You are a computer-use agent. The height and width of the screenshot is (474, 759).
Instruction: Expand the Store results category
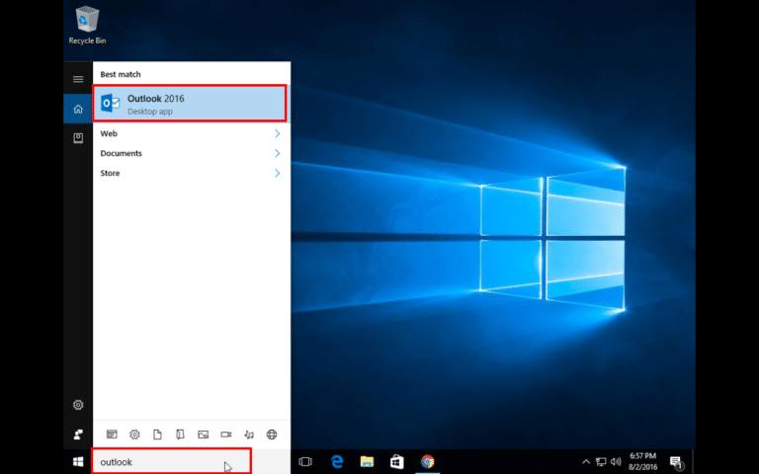click(x=191, y=173)
